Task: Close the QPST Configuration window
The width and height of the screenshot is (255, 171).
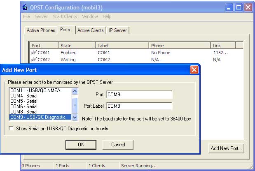Action: (x=248, y=7)
